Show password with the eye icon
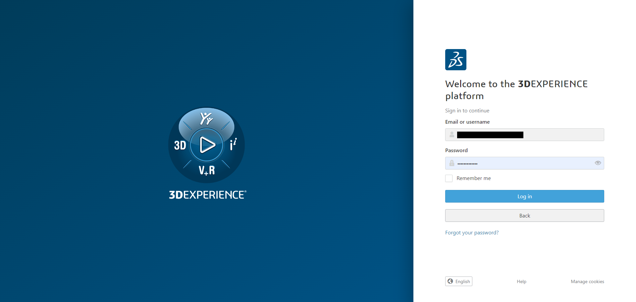This screenshot has height=302, width=636. [x=598, y=163]
